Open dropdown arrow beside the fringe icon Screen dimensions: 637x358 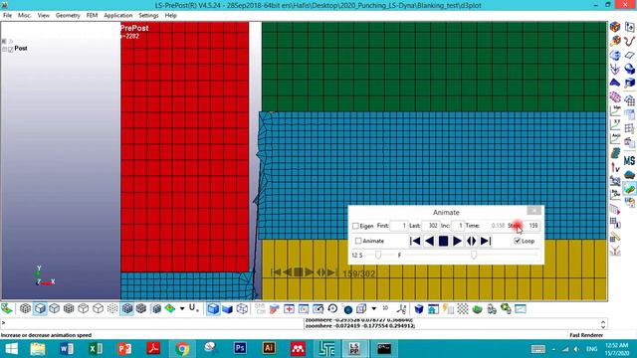tap(182, 309)
